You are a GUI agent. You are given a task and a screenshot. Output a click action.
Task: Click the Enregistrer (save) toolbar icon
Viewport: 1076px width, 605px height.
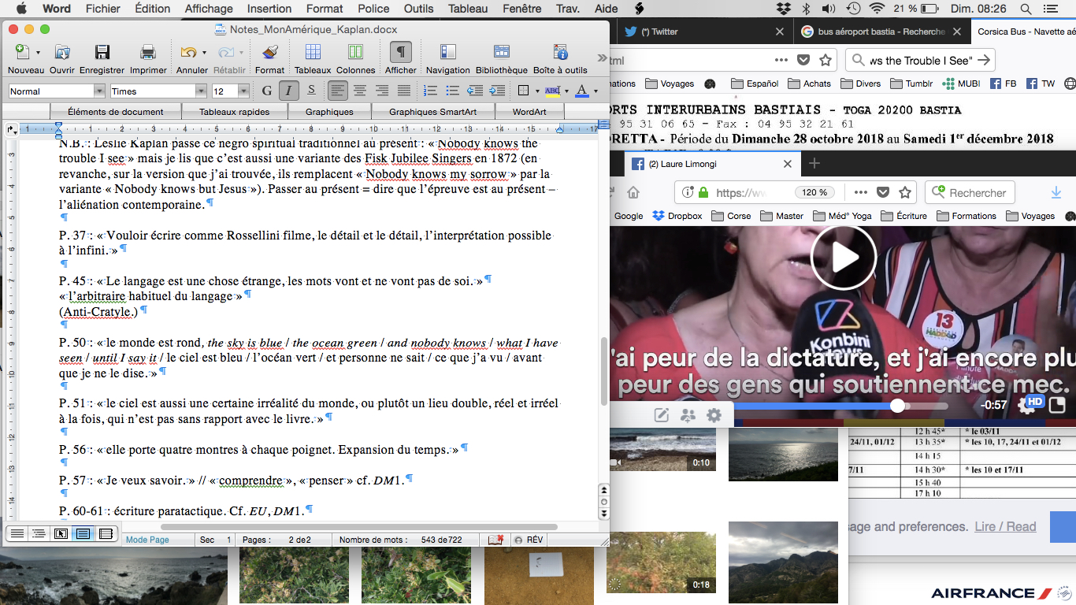(102, 53)
